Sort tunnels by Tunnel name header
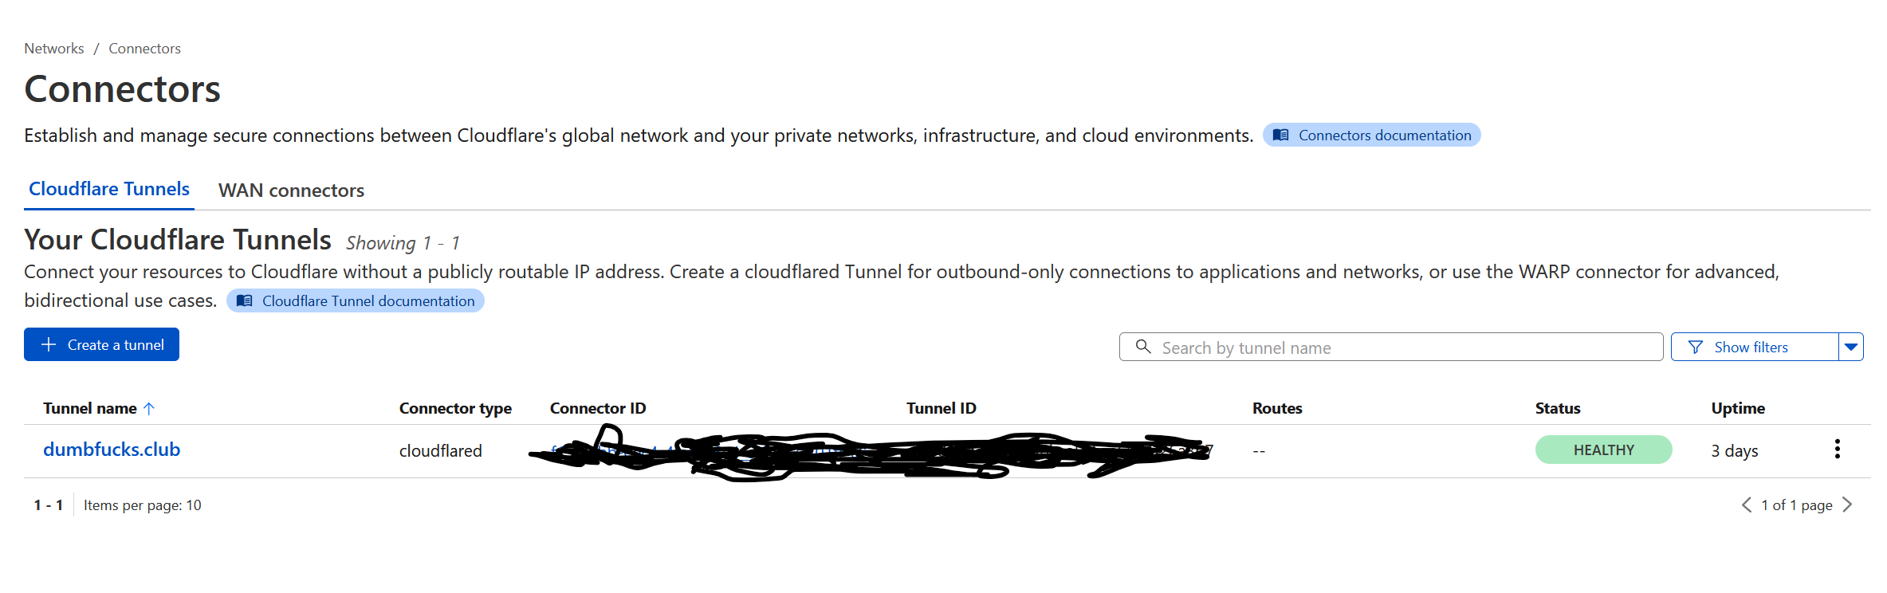Screen dimensions: 1887x593 tap(93, 407)
